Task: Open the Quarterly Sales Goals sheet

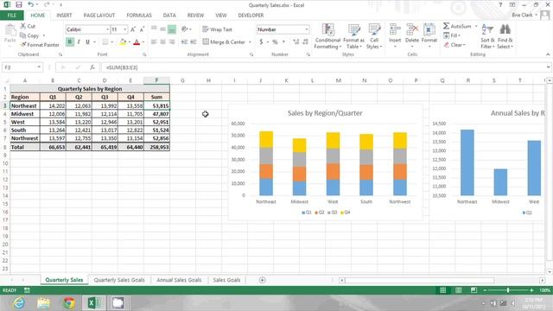Action: (x=119, y=280)
